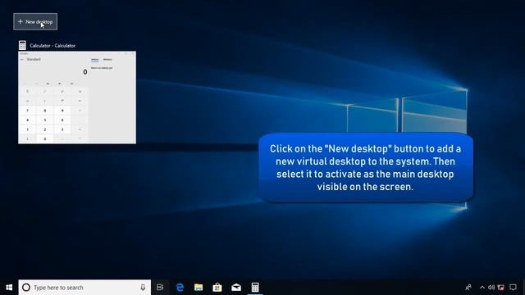
Task: Open the Mail app from the taskbar
Action: click(x=236, y=288)
